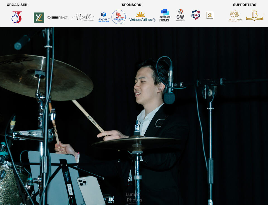Viewport: 268px width, 205px height.
Task: Click the gold square S logo
Action: [x=210, y=15]
